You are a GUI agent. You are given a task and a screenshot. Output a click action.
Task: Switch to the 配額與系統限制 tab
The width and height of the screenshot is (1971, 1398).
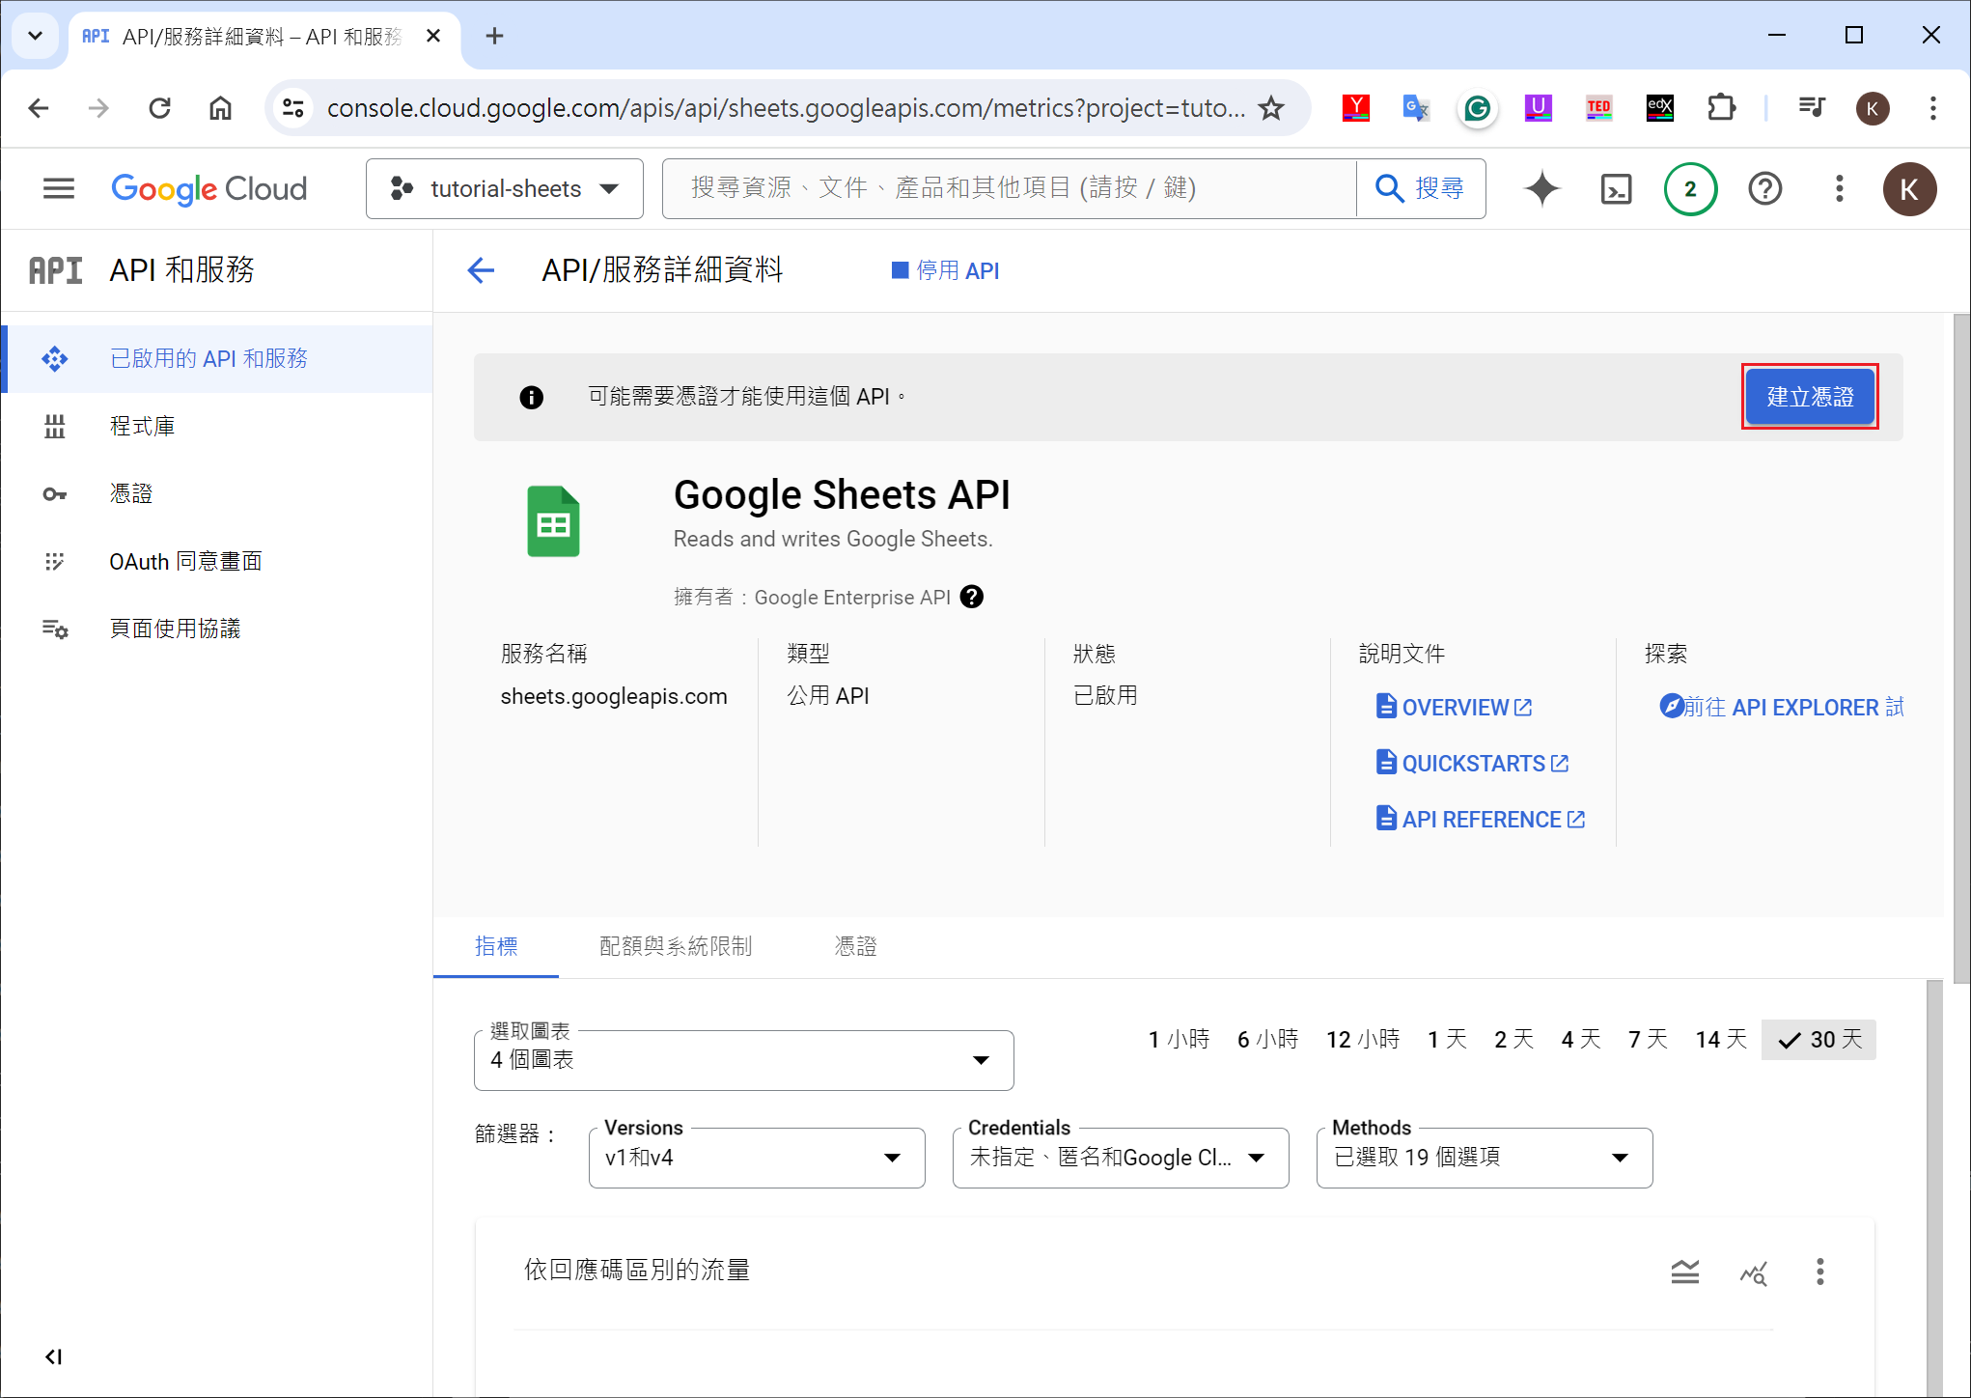676,946
